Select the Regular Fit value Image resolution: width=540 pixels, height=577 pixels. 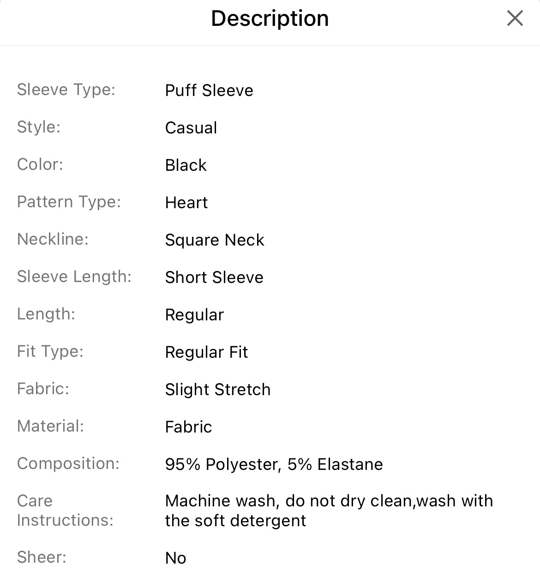click(x=206, y=352)
